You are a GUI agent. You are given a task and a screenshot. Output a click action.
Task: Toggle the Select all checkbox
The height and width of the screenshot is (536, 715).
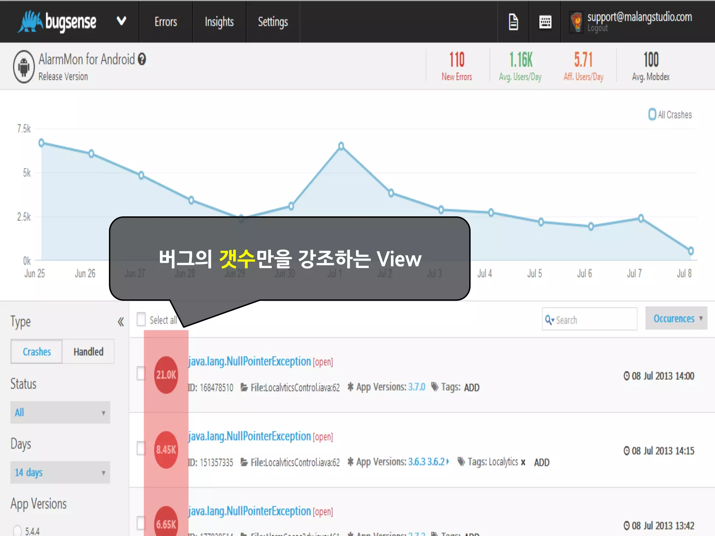click(x=141, y=319)
